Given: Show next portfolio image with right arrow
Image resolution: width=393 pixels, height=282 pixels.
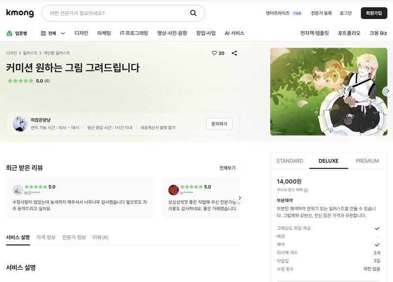Looking at the screenshot, I should point(387,91).
